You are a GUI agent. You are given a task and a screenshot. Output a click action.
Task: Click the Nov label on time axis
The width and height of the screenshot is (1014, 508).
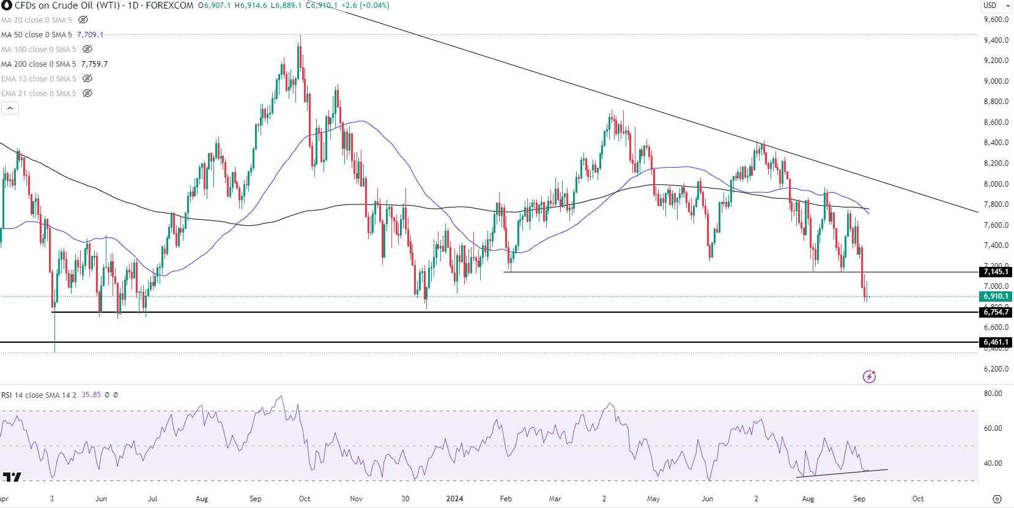click(x=357, y=499)
